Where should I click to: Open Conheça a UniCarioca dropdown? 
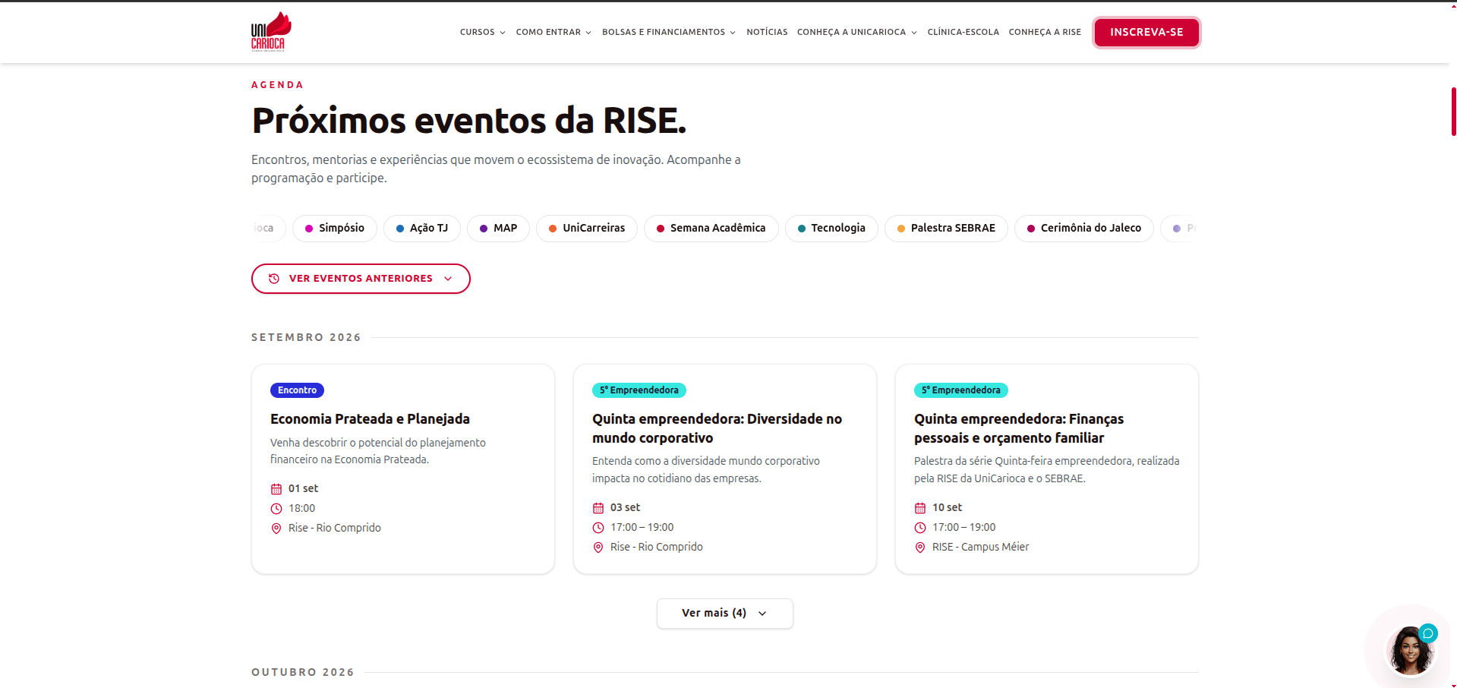point(857,32)
